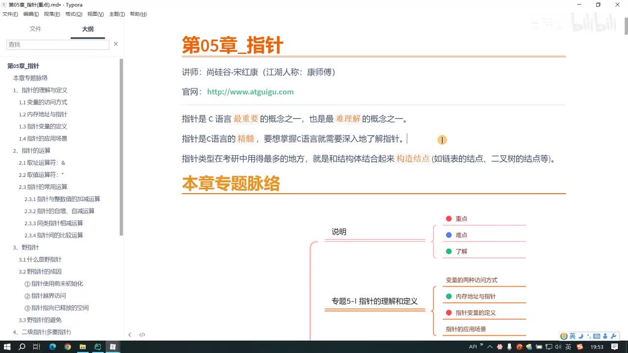Viewport: 628px width, 353px height.
Task: Toggle punctuation mode on IME bar
Action: tap(588, 336)
